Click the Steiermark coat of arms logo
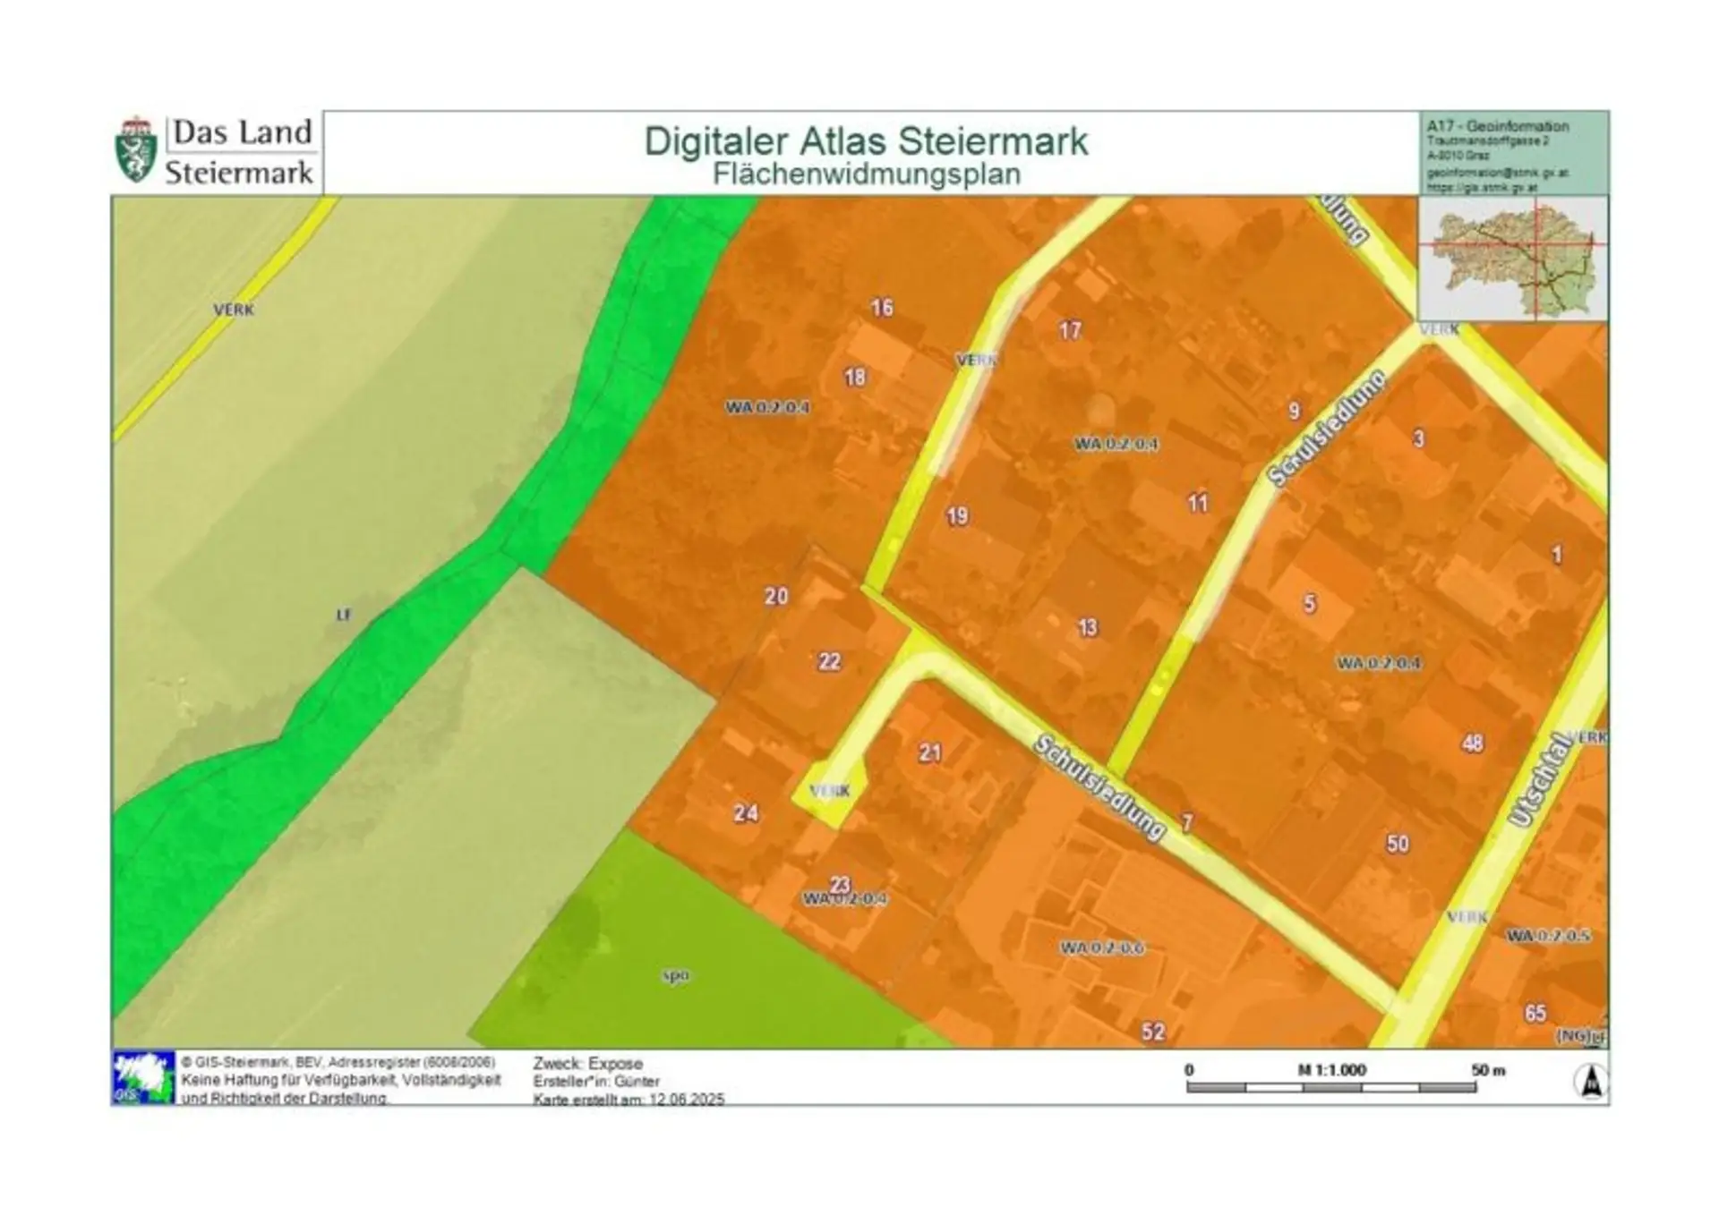1719x1215 pixels. 137,149
